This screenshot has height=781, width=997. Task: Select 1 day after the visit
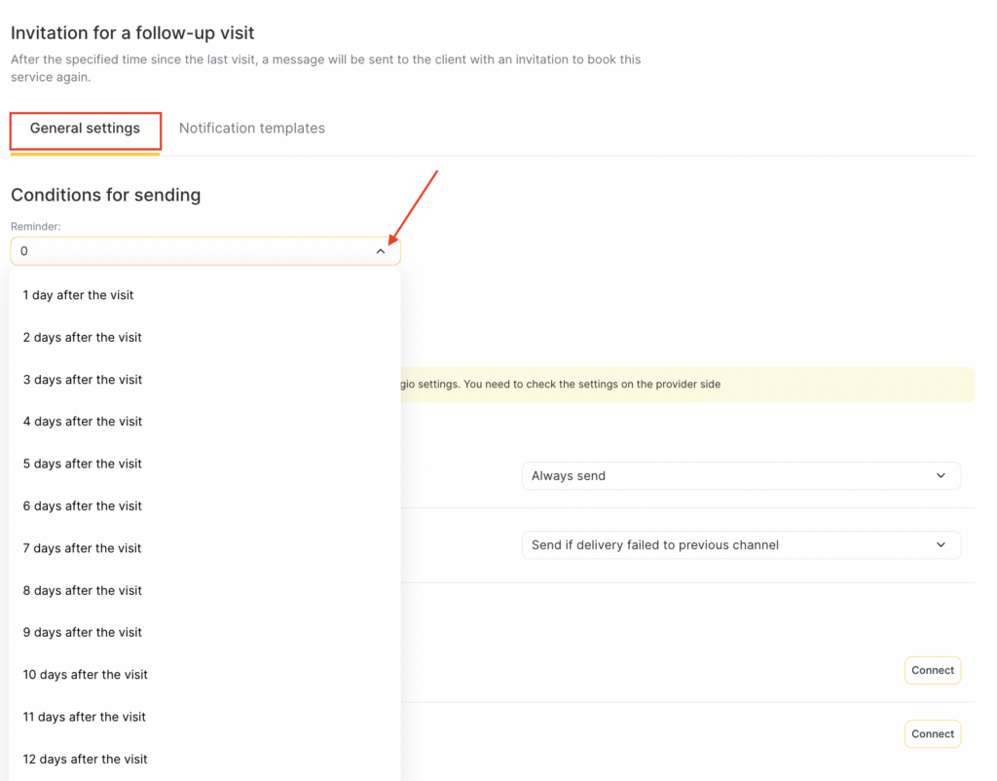(x=78, y=295)
